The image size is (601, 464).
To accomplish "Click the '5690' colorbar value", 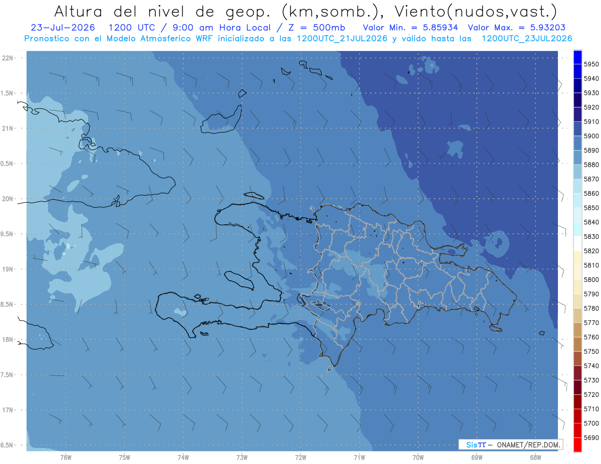I will click(x=591, y=437).
